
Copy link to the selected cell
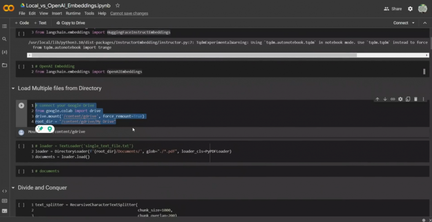[x=393, y=99]
